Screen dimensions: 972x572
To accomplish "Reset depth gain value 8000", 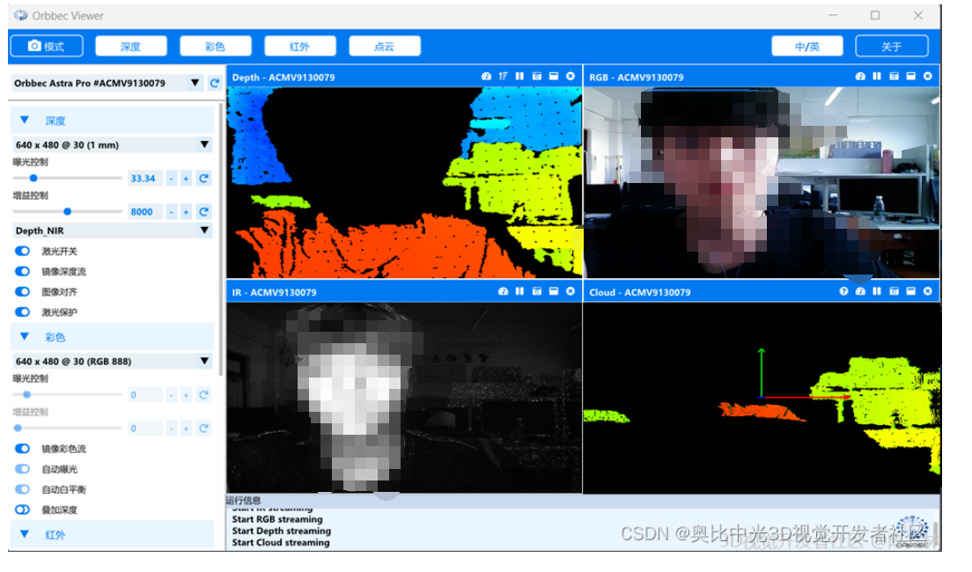I will coord(203,212).
